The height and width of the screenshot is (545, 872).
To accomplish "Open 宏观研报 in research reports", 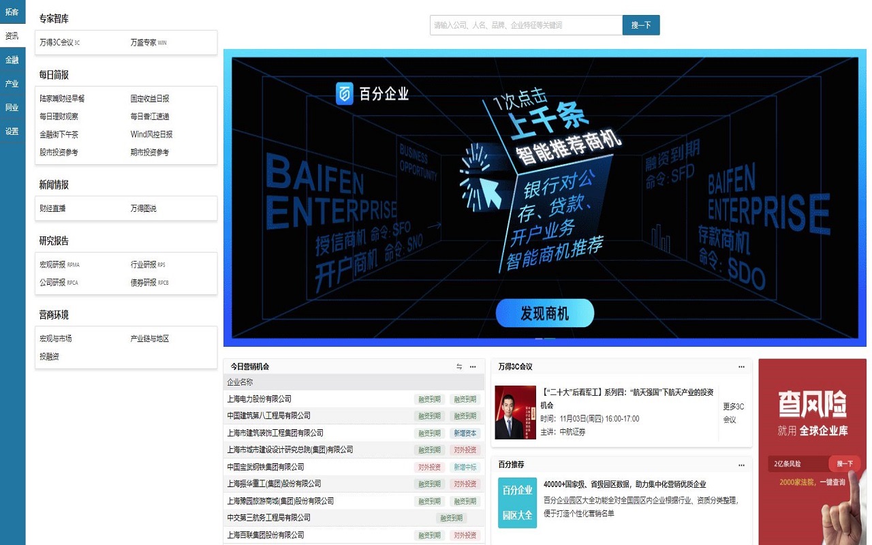I will pyautogui.click(x=53, y=265).
